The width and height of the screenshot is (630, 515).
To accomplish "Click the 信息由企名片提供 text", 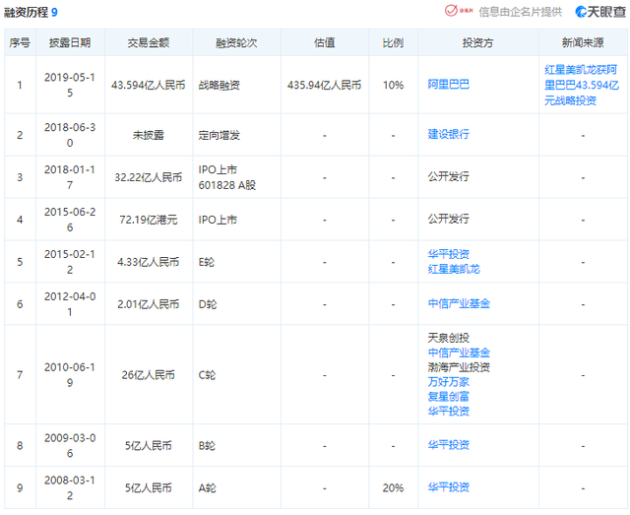I will (x=521, y=12).
